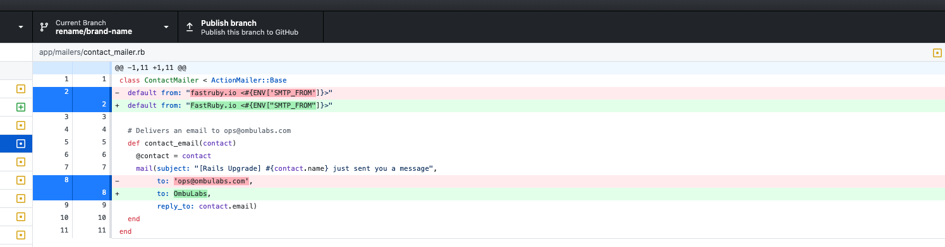Click the line @contact = contact

point(173,156)
